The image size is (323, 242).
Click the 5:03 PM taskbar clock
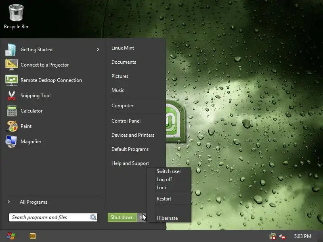point(302,236)
